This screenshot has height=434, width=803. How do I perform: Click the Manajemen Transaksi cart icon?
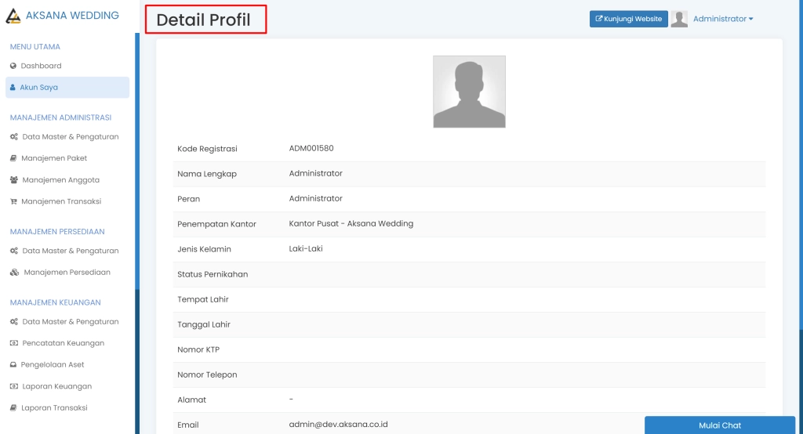tap(13, 201)
